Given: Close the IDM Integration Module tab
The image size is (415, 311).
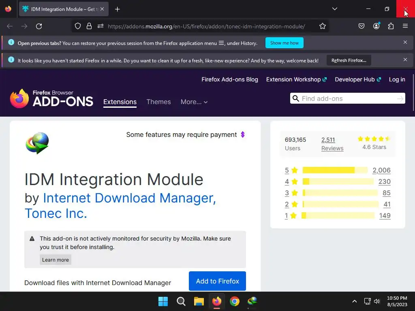Looking at the screenshot, I should tap(102, 9).
